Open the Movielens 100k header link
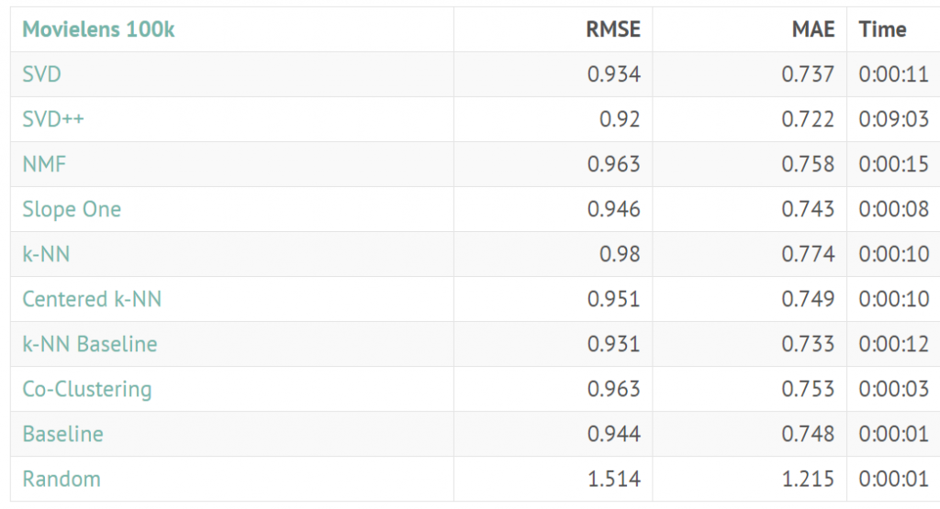The height and width of the screenshot is (509, 940). pyautogui.click(x=98, y=29)
